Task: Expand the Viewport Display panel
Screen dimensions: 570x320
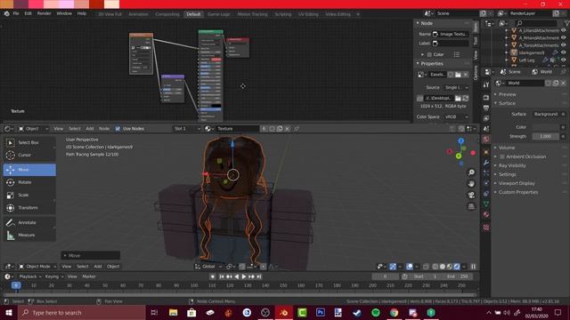Action: tap(517, 183)
